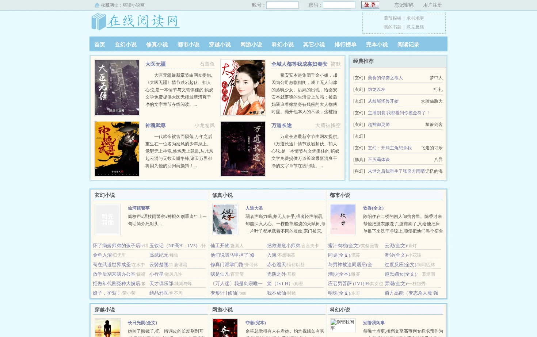
Task: Open the 阅读记录 nav menu item
Action: point(408,45)
